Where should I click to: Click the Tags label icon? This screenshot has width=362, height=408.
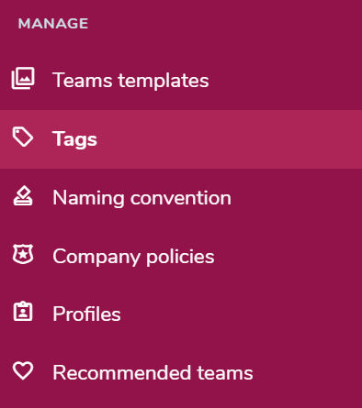tap(23, 138)
